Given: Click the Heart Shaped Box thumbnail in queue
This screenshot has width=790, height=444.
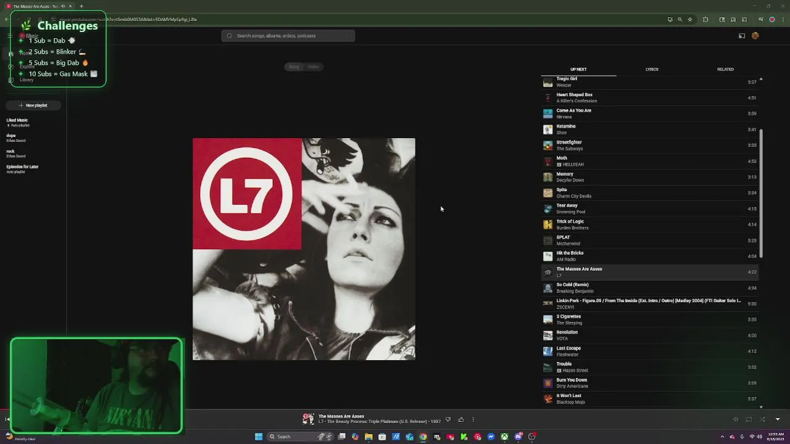Looking at the screenshot, I should tap(547, 98).
